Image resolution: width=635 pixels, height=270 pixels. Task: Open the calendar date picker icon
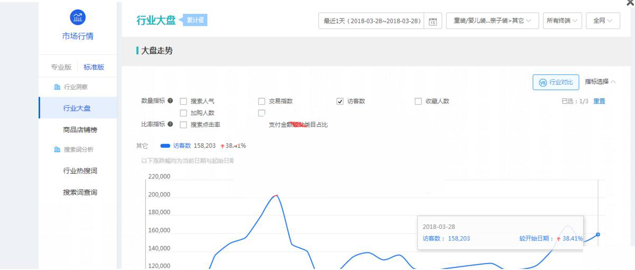(x=433, y=21)
